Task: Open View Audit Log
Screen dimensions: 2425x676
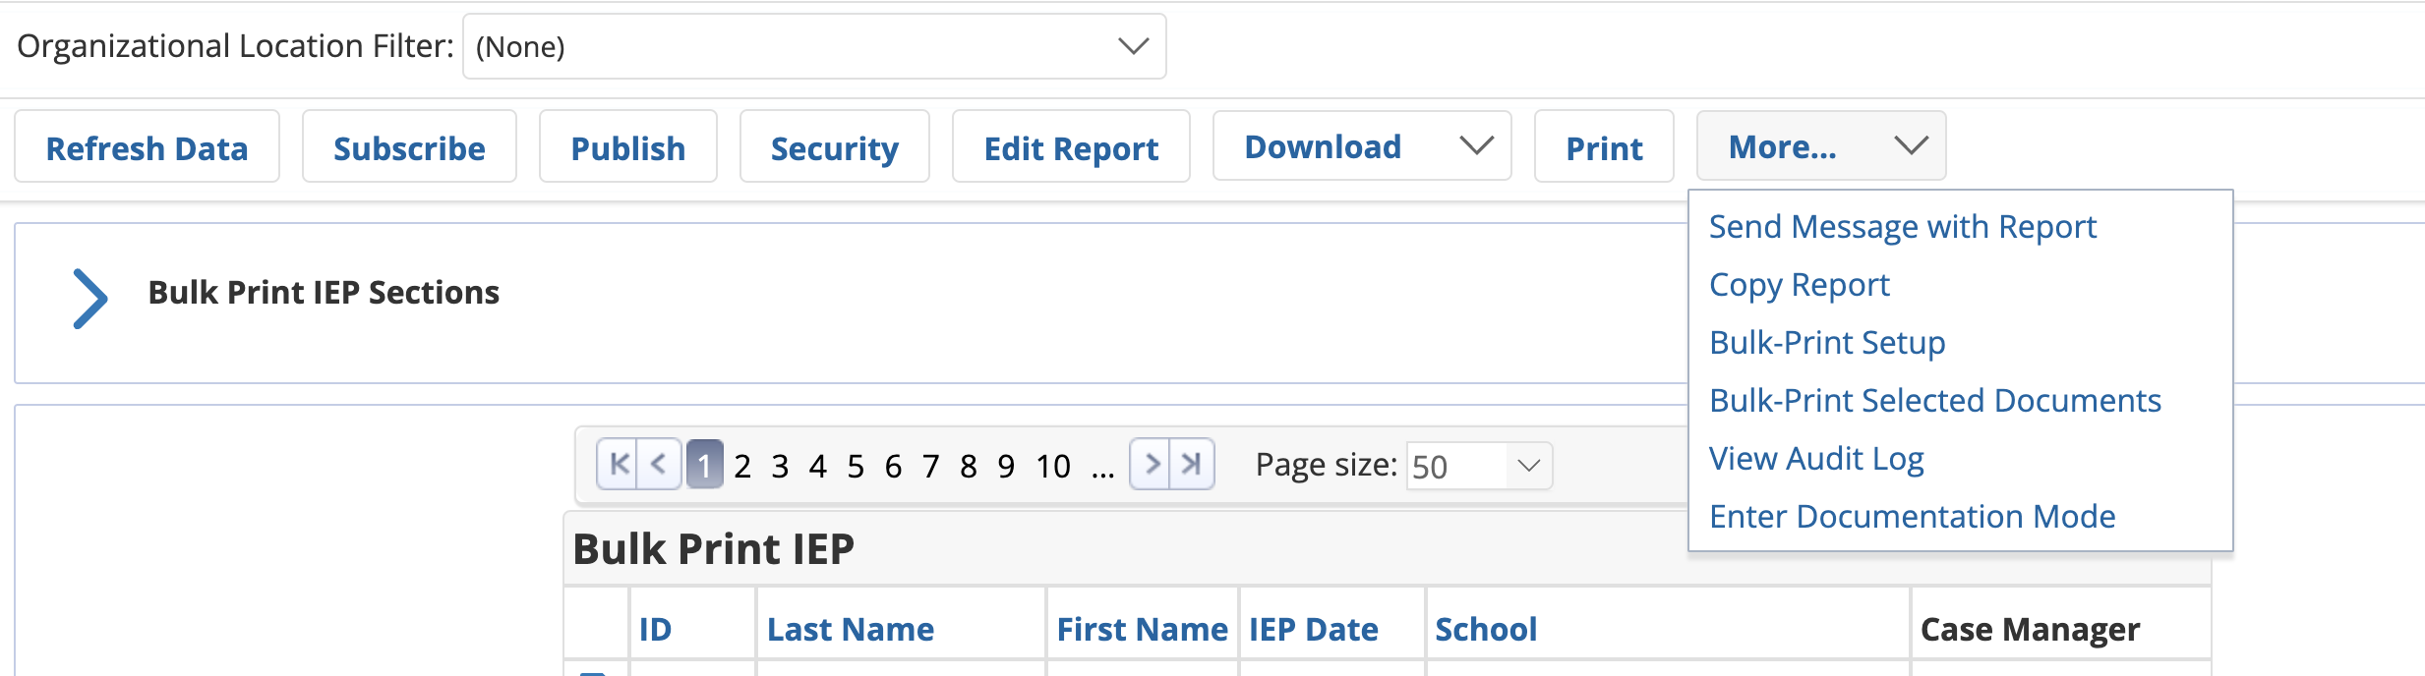Action: click(x=1816, y=457)
